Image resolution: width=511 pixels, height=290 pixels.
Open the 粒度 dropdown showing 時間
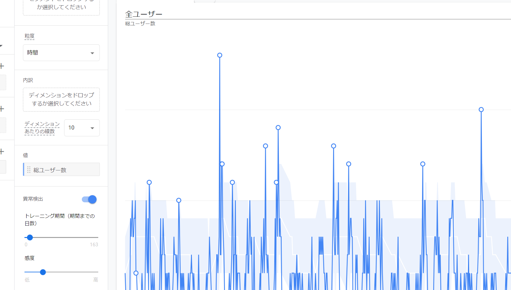[x=61, y=53]
